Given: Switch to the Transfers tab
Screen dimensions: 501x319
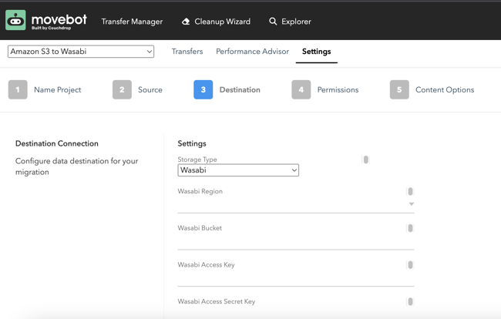Looking at the screenshot, I should pyautogui.click(x=187, y=52).
